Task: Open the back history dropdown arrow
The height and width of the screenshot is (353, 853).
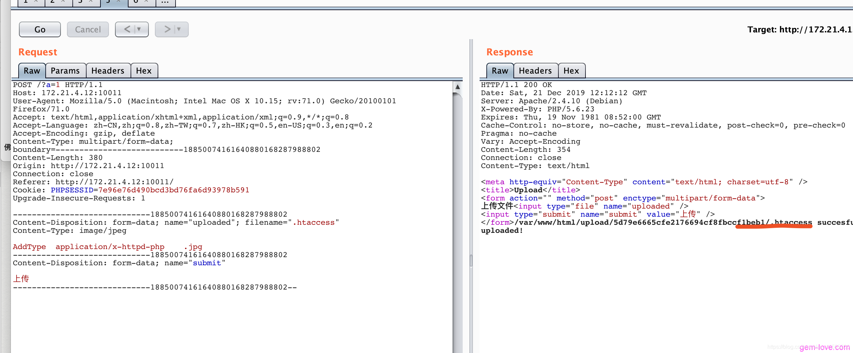Action: [x=139, y=29]
